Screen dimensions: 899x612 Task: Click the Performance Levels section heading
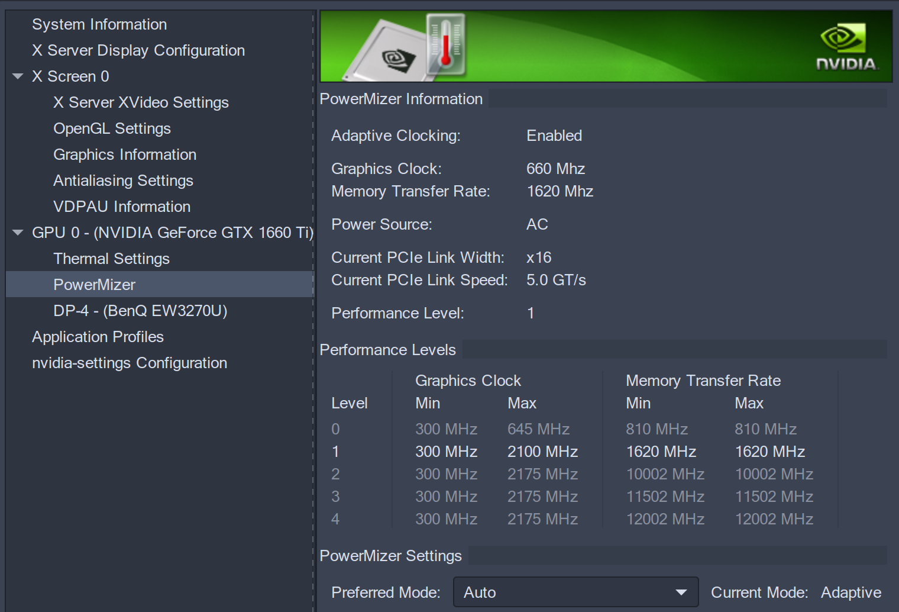pyautogui.click(x=387, y=350)
